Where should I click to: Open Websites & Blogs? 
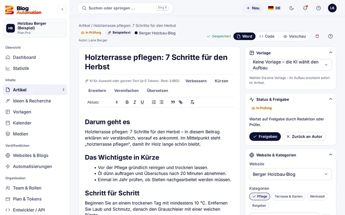pyautogui.click(x=35, y=155)
